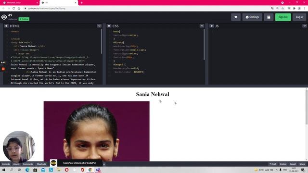Open the browser extensions puzzle icon

click(294, 9)
